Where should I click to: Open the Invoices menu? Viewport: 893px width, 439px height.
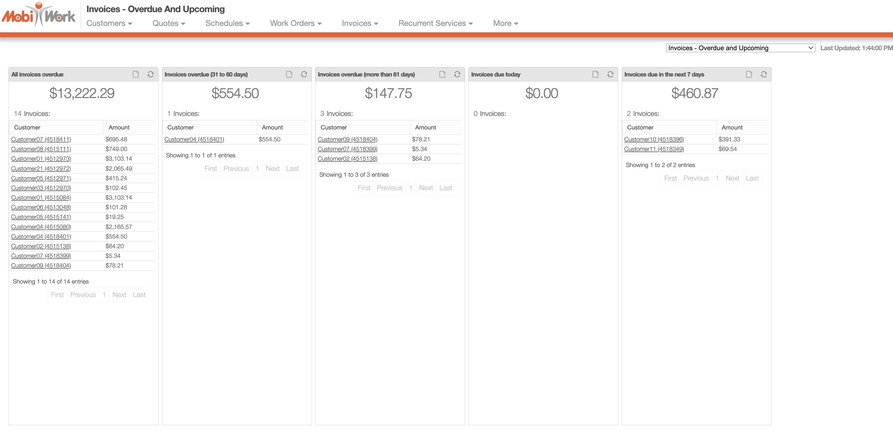point(360,23)
